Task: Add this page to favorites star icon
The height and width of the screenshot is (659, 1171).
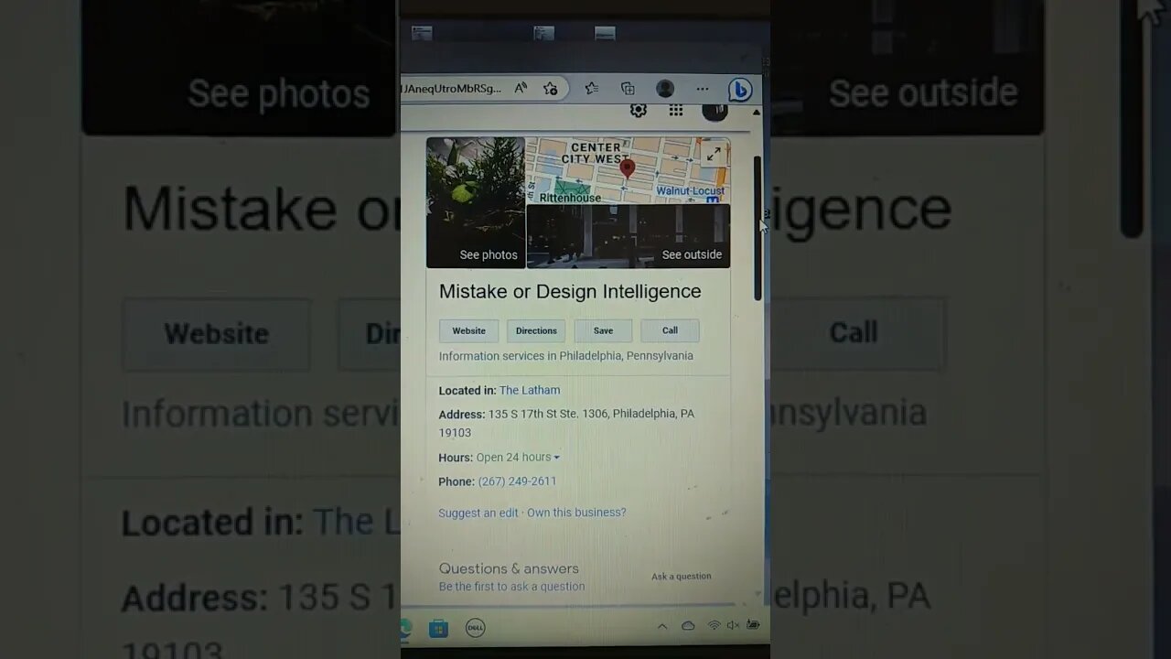Action: pyautogui.click(x=550, y=89)
